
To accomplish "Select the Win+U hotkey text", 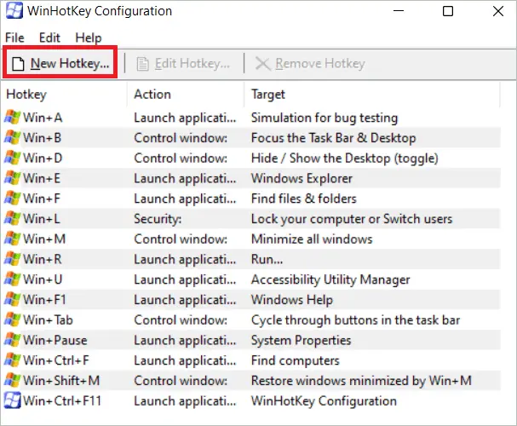I will (43, 279).
